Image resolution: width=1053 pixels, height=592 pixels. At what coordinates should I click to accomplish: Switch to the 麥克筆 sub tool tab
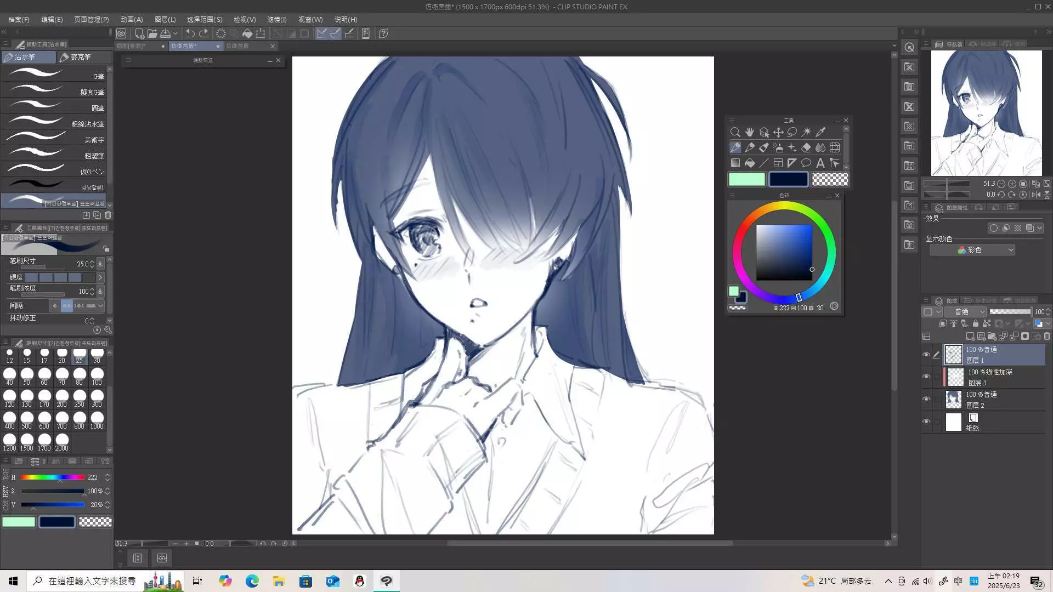[76, 57]
